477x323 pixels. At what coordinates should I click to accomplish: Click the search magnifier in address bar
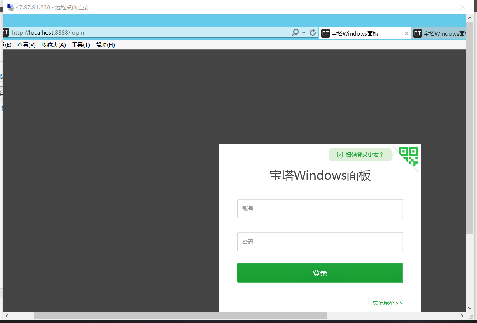tap(295, 33)
